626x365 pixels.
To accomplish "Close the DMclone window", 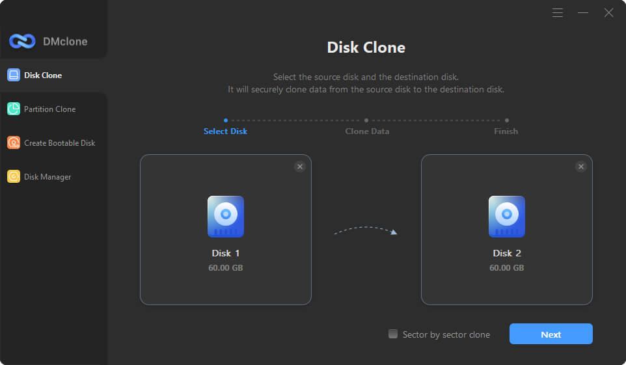I will tap(608, 13).
